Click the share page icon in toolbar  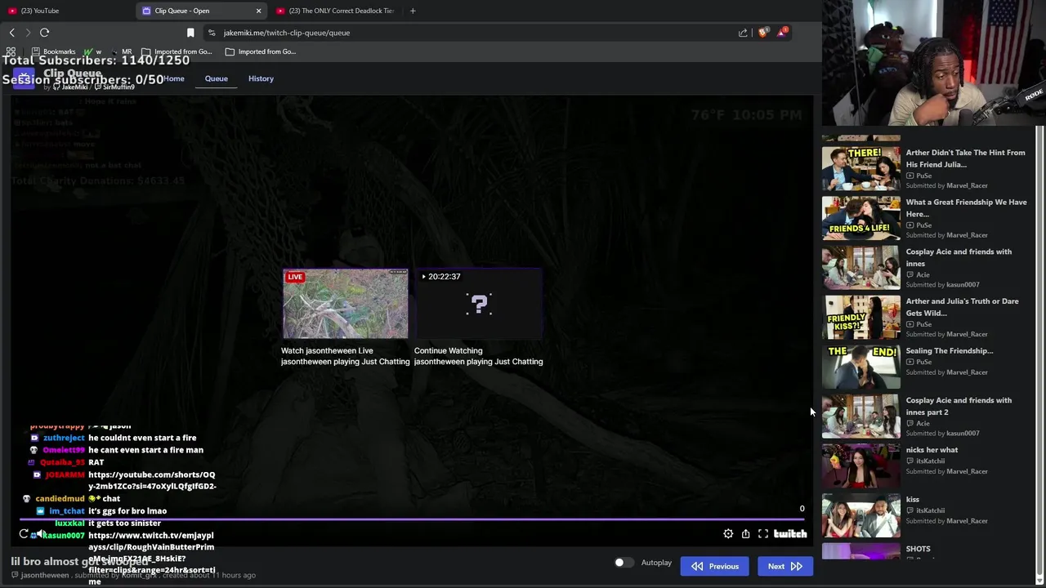click(743, 33)
